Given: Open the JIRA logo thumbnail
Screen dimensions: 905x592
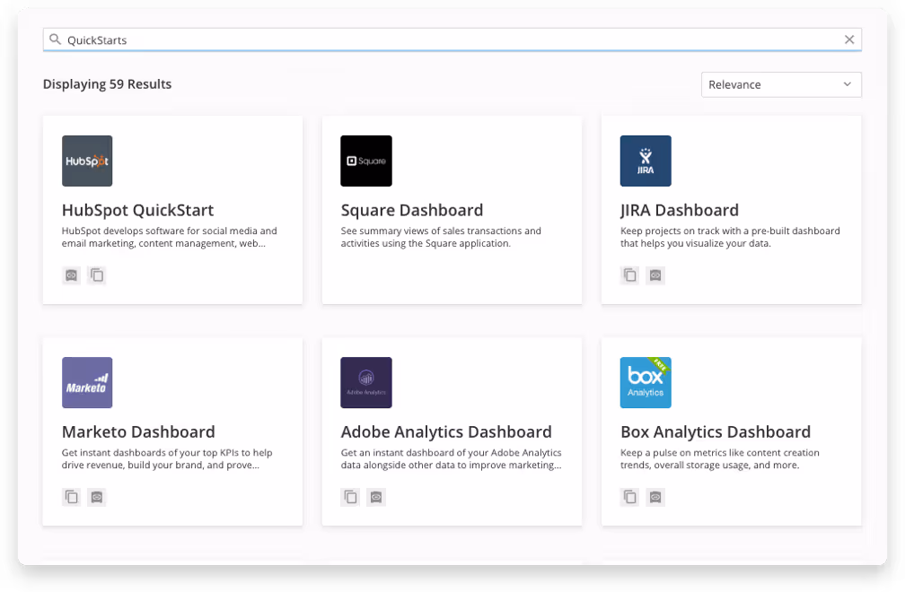Looking at the screenshot, I should (x=646, y=161).
